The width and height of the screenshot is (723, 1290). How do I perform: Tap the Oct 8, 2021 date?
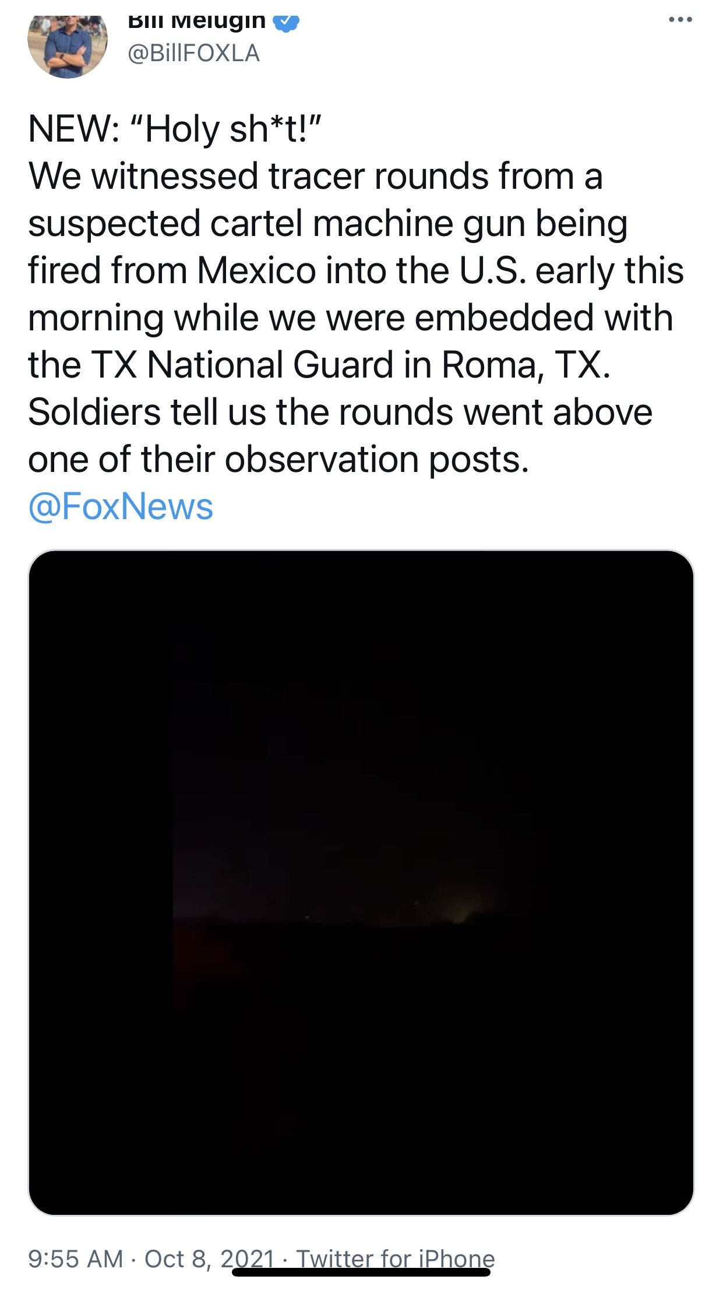(209, 1259)
